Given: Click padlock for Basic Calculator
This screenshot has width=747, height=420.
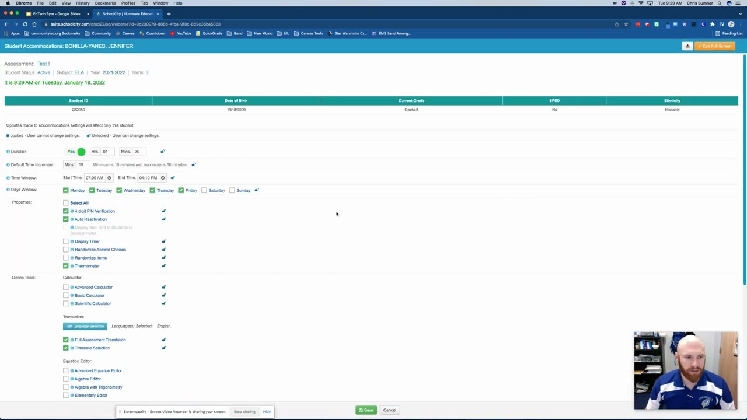Looking at the screenshot, I should coord(164,295).
